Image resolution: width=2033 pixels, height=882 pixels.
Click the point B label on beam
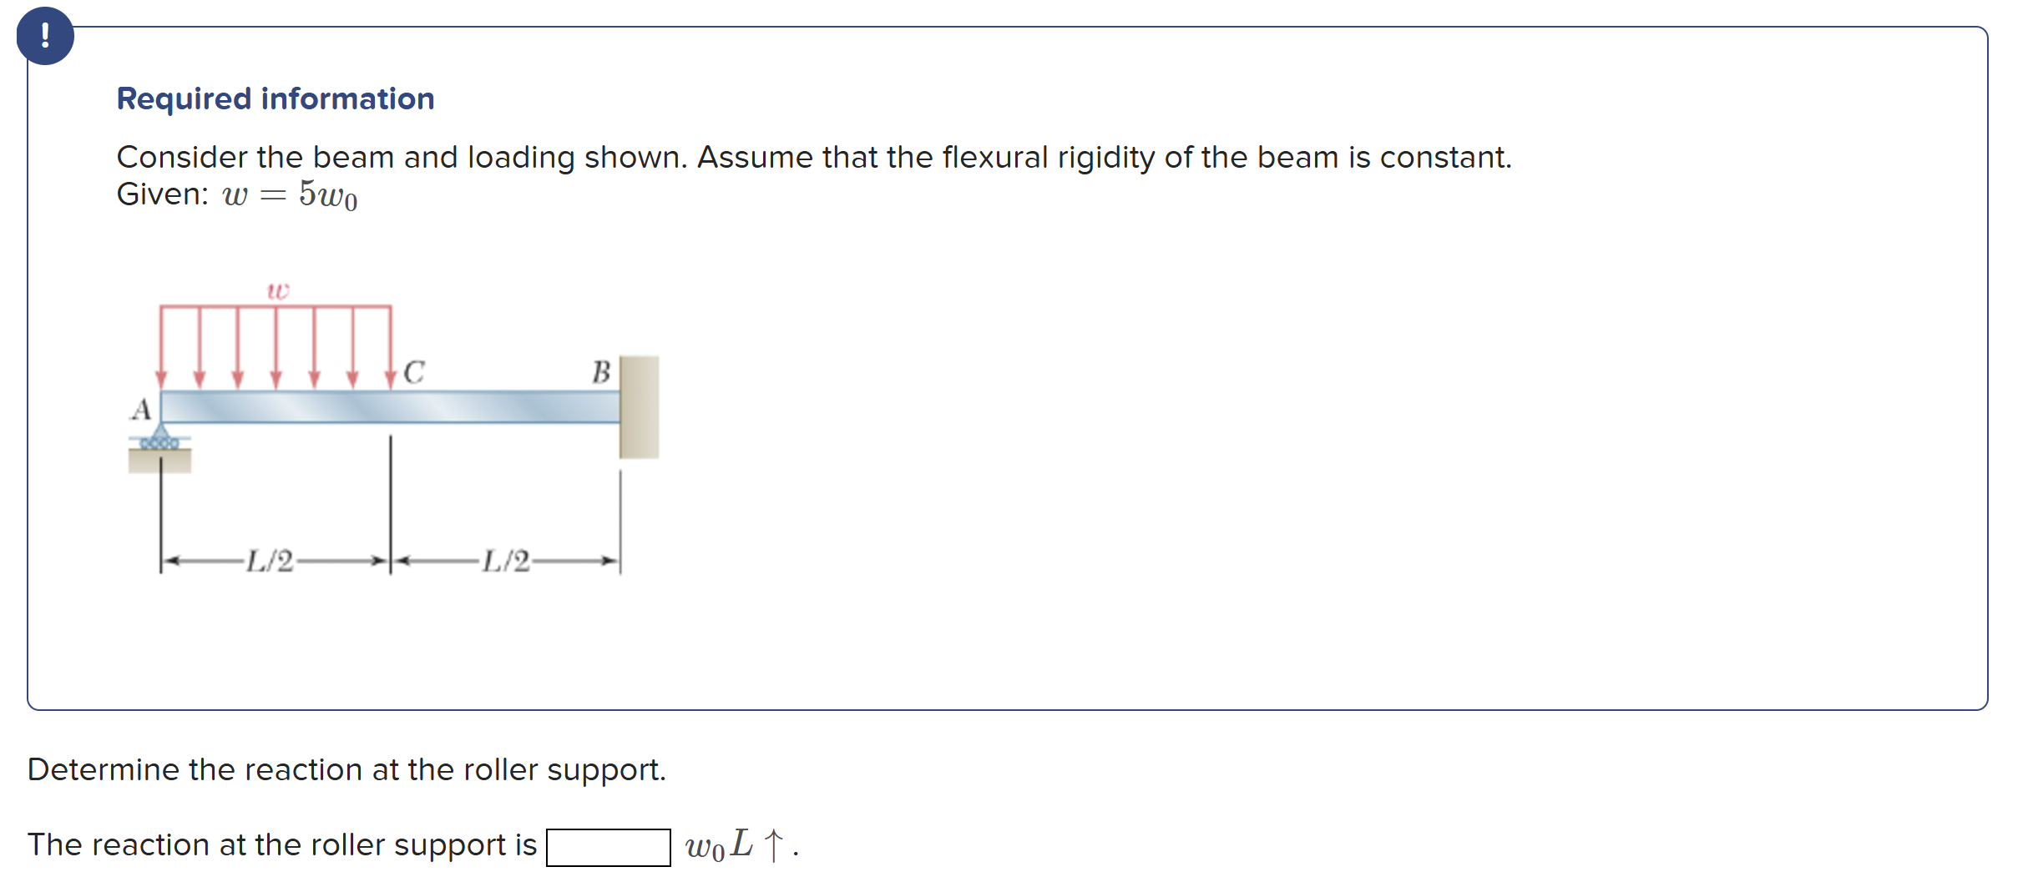pyautogui.click(x=600, y=371)
